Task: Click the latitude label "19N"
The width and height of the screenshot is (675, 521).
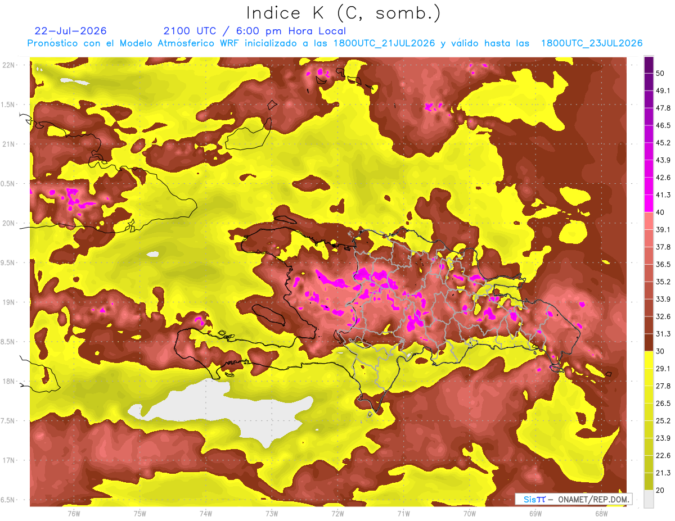Action: point(9,302)
